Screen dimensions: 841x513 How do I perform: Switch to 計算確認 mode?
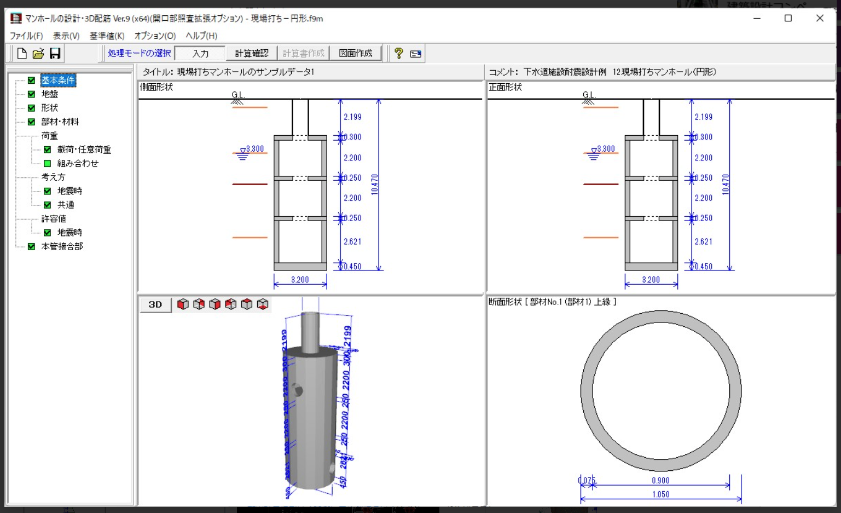[251, 53]
